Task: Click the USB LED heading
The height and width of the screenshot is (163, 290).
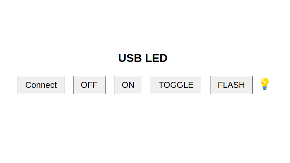Action: (143, 58)
